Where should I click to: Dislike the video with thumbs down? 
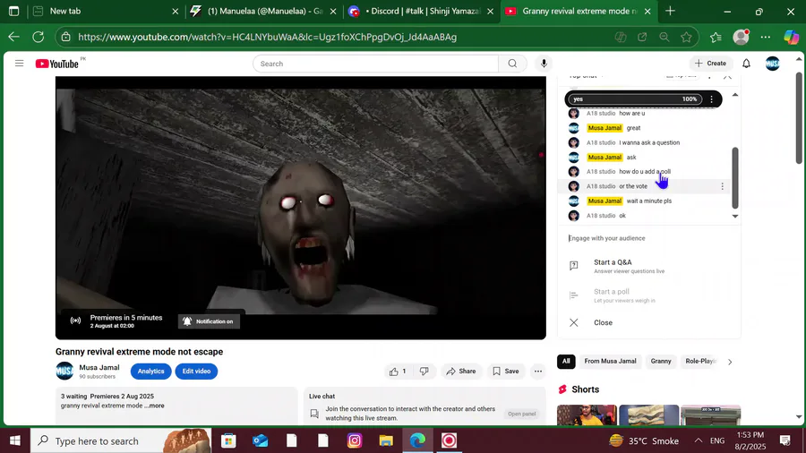(x=424, y=372)
